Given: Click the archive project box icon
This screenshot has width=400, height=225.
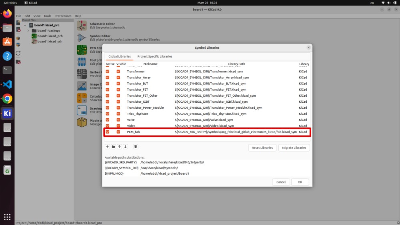Looking at the screenshot, I should pyautogui.click(x=18, y=38).
